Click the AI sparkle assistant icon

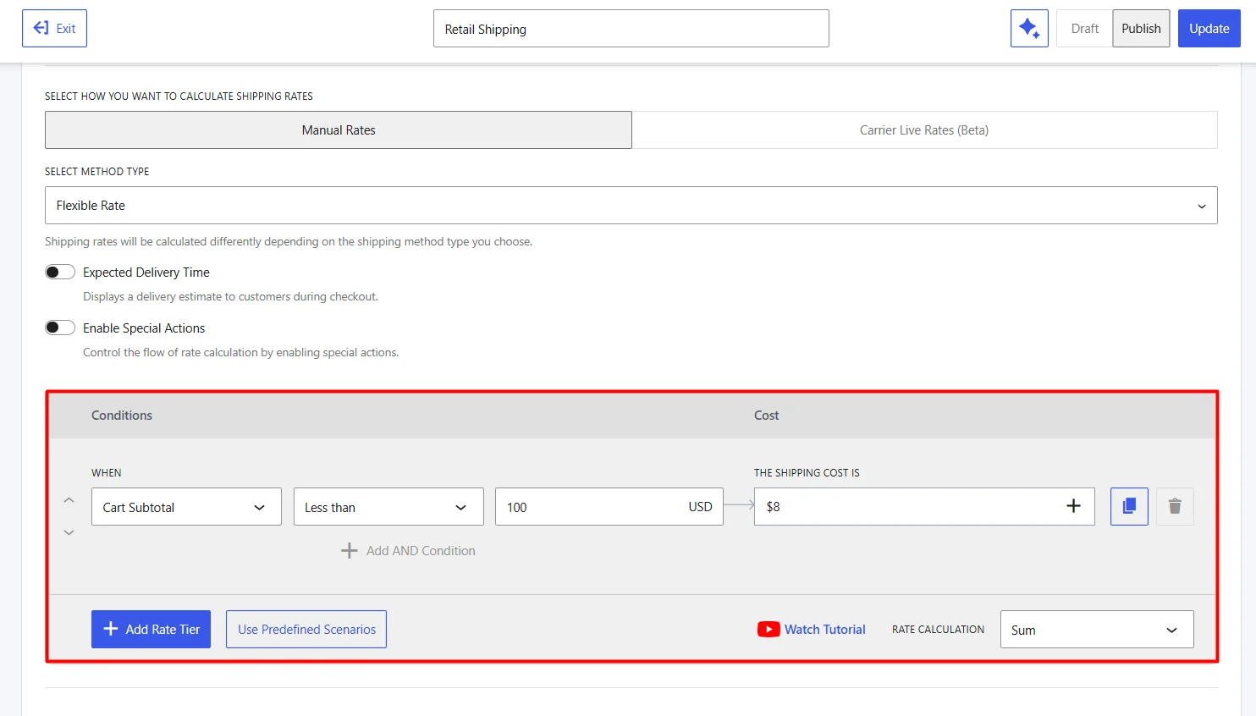(1029, 28)
